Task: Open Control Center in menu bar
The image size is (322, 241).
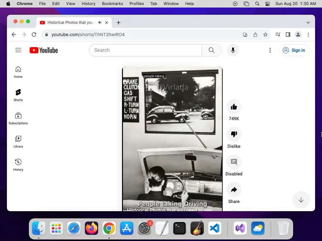Action: (x=268, y=4)
